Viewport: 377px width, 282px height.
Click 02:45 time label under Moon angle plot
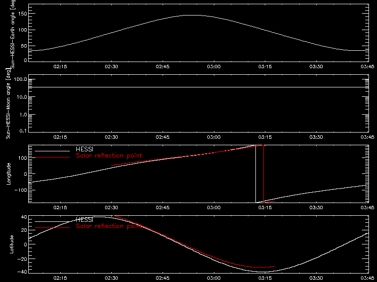[x=163, y=137]
